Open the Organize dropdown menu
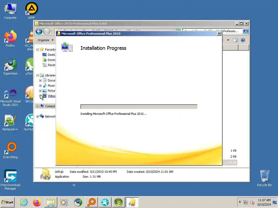278x208 pixels. pos(45,40)
